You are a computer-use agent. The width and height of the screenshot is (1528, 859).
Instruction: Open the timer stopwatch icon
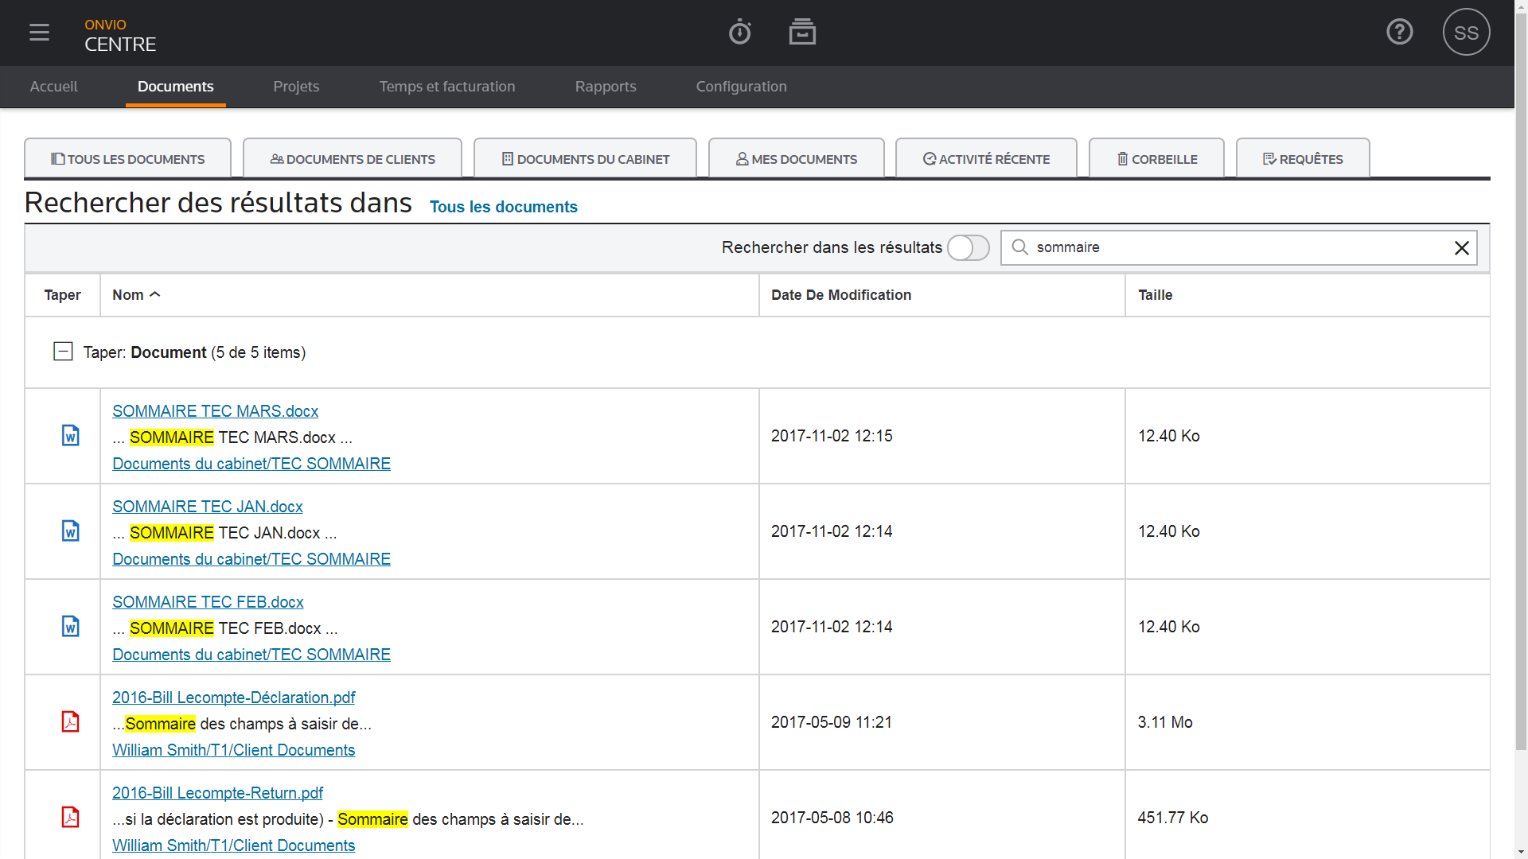coord(740,33)
